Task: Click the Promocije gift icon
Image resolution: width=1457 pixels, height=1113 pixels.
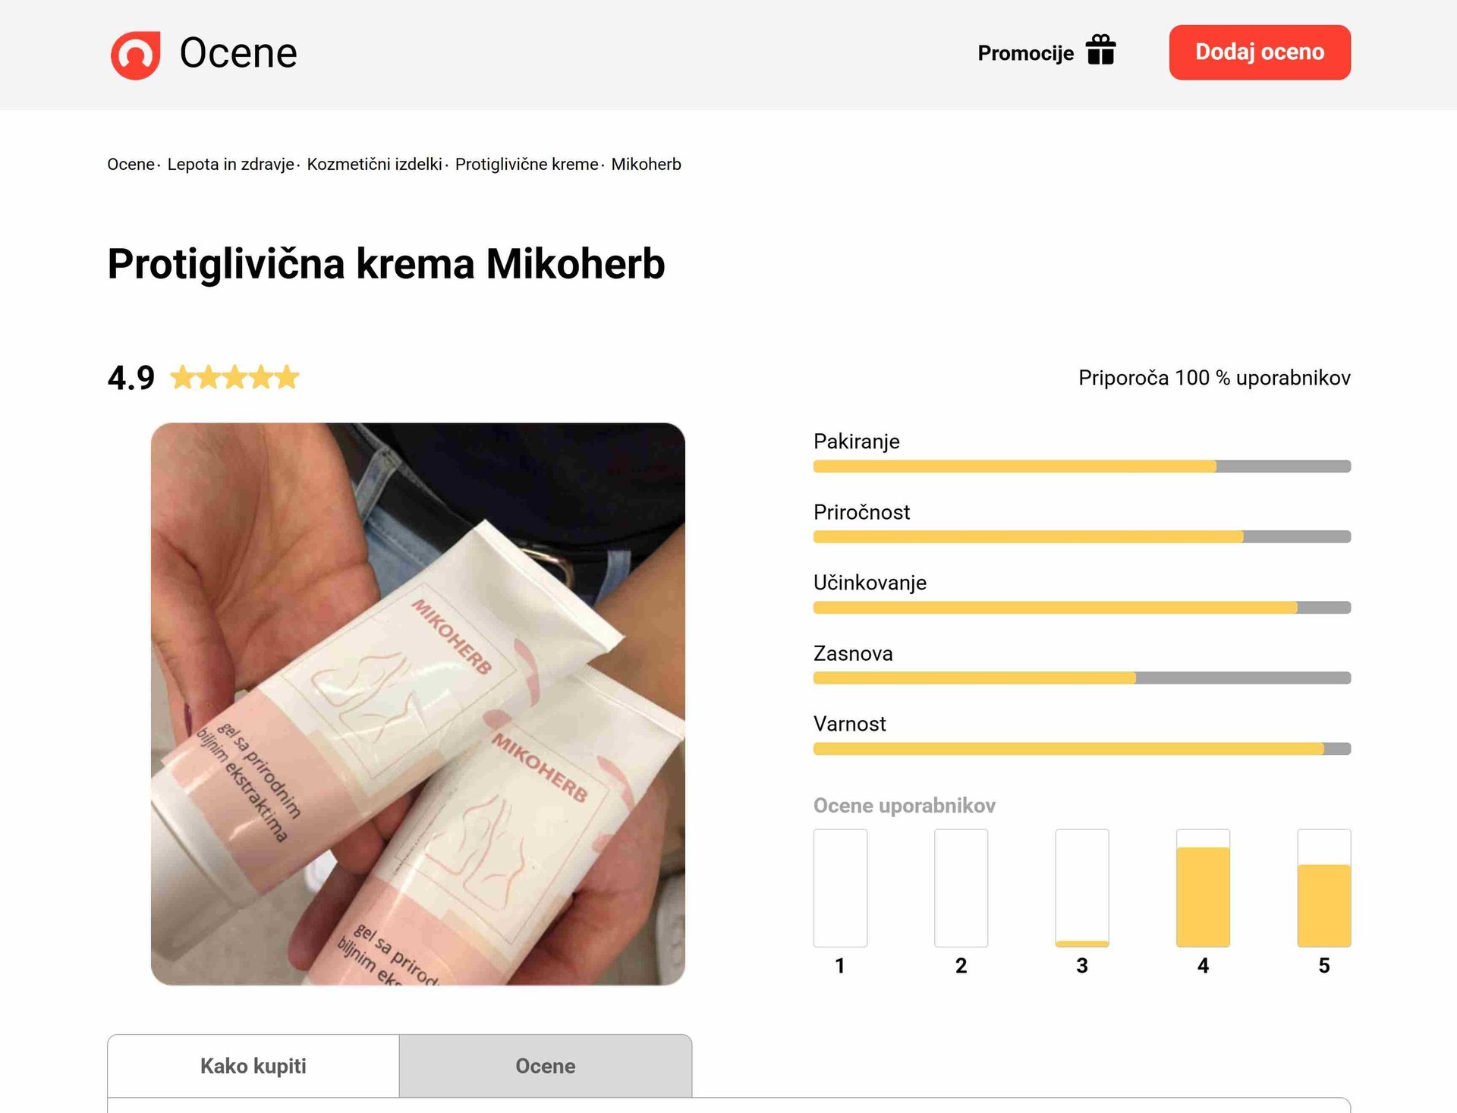Action: pyautogui.click(x=1100, y=50)
